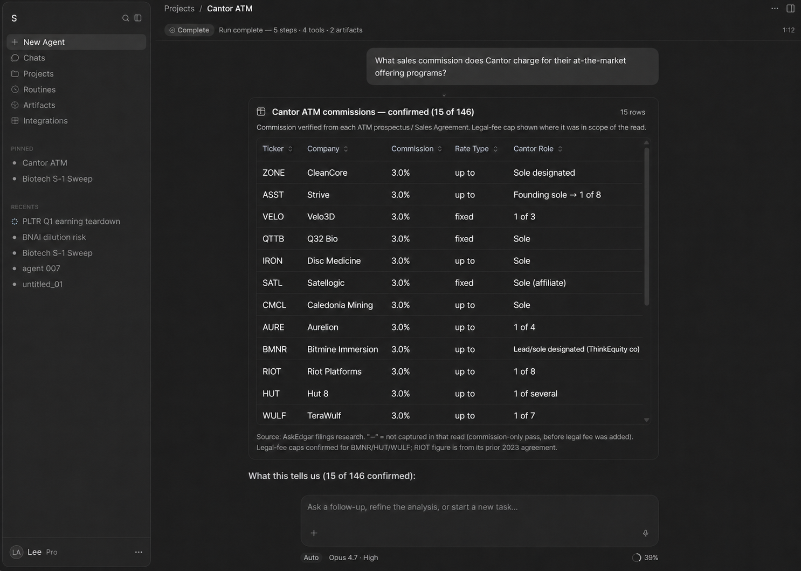Click the table scroll down arrow
801x571 pixels.
pos(646,420)
